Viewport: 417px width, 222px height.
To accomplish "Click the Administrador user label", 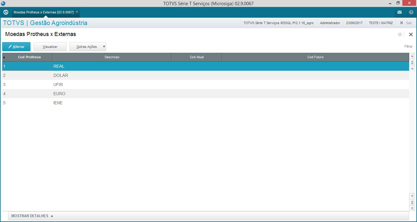I will pos(330,23).
